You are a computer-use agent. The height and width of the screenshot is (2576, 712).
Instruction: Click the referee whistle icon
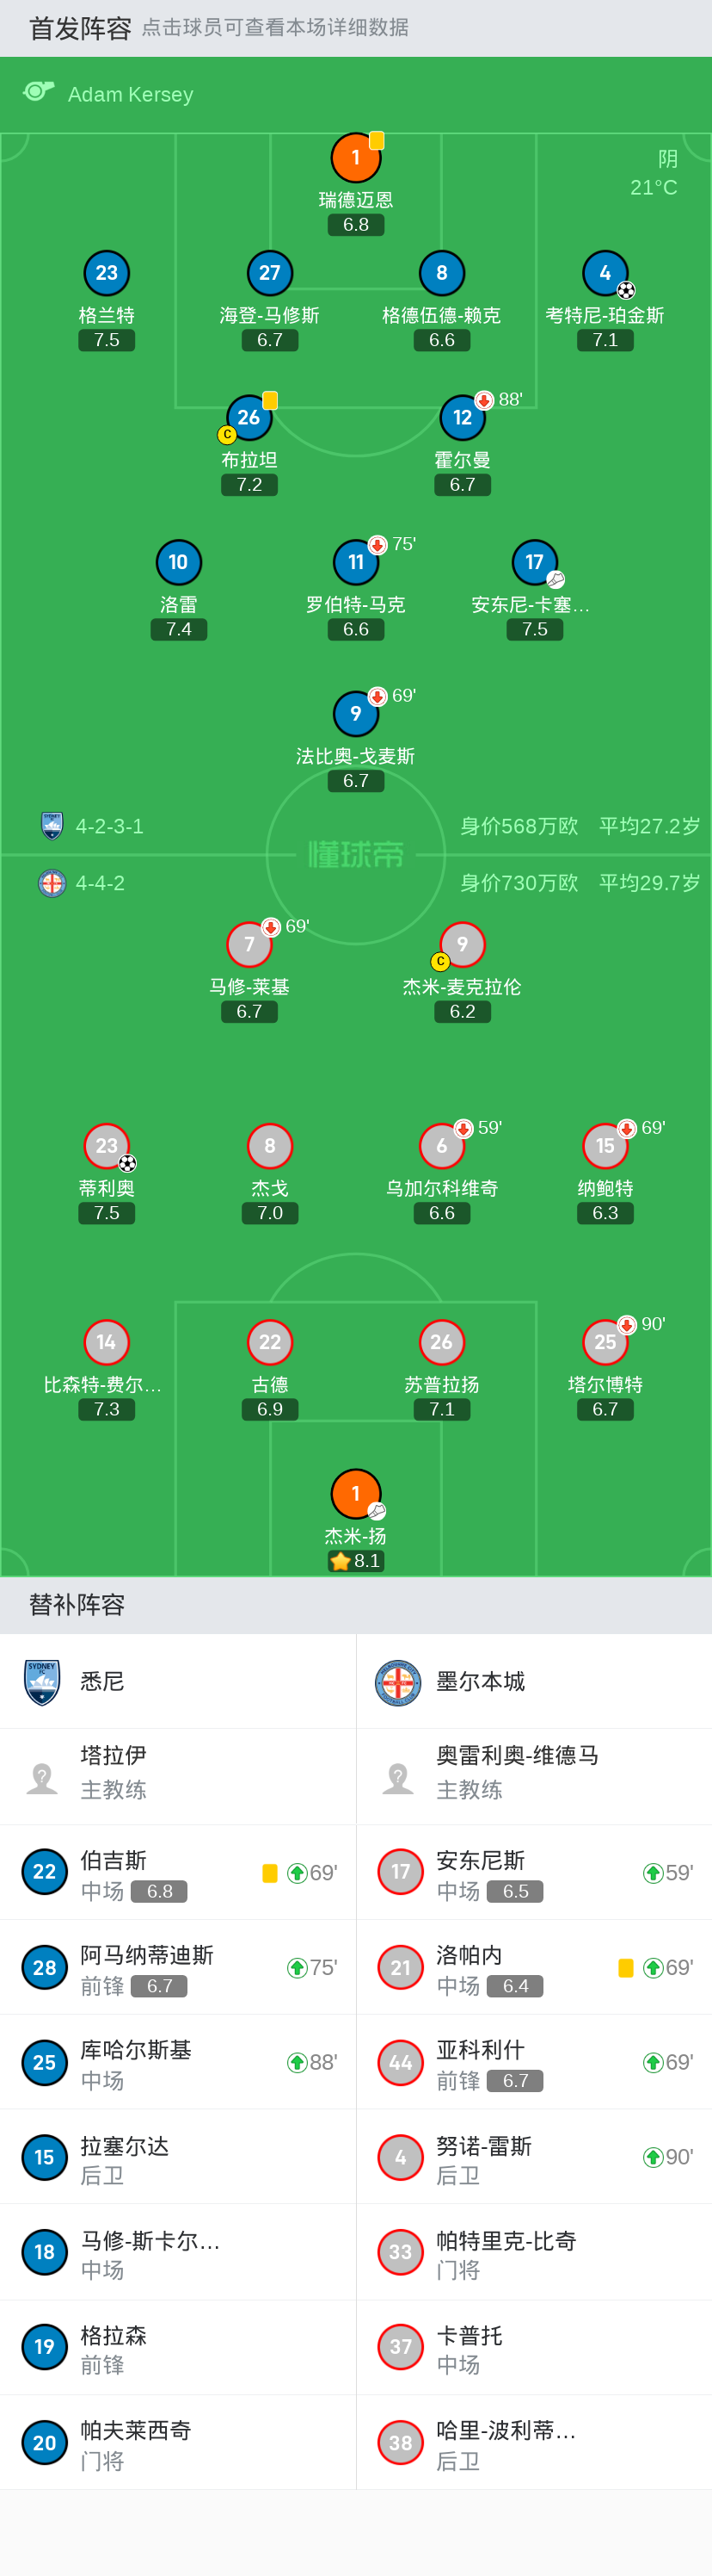click(x=38, y=92)
